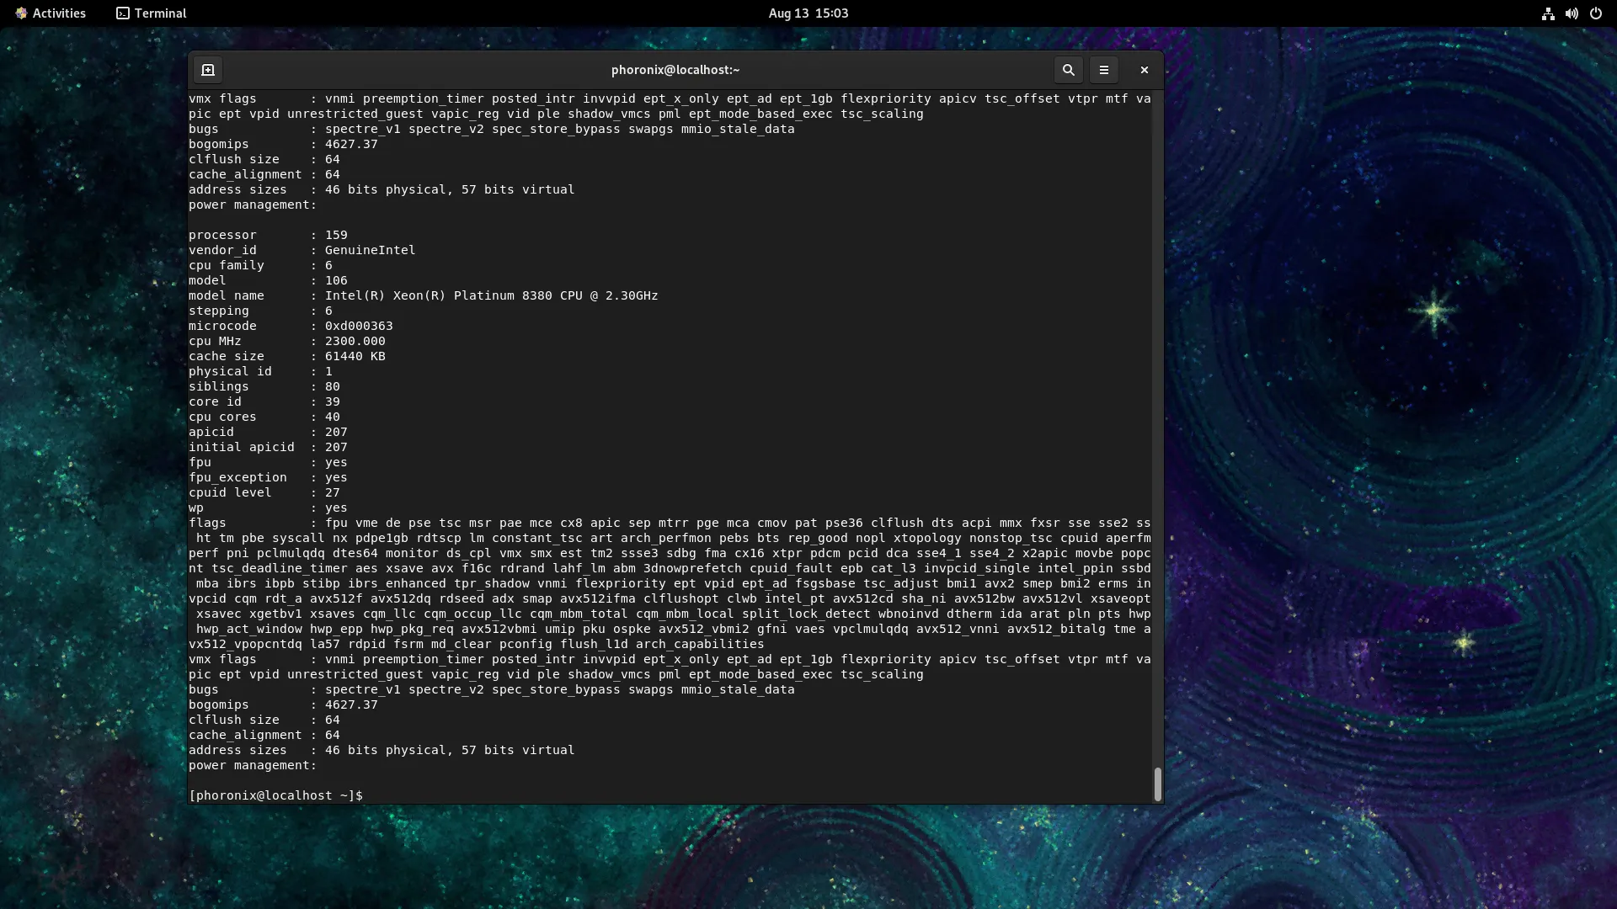Click the cpu cores value 40
Viewport: 1617px width, 909px height.
click(332, 417)
